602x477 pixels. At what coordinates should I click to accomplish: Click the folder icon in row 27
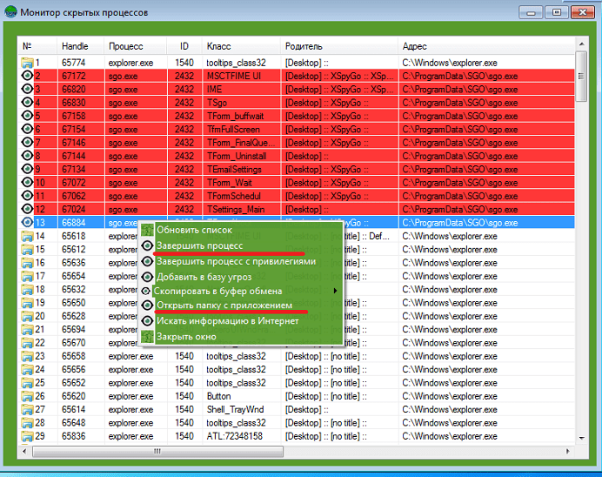(27, 410)
